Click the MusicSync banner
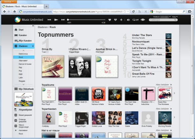This screenshot has height=139, width=195. click(x=24, y=99)
